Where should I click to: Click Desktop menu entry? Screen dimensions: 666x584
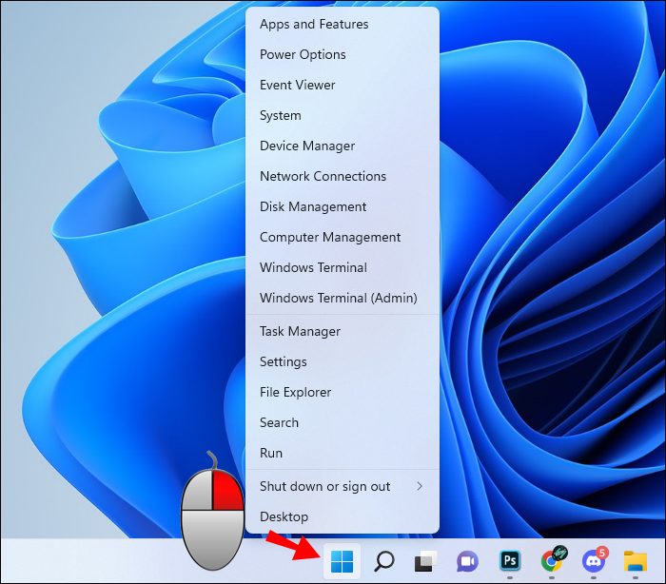[x=284, y=516]
